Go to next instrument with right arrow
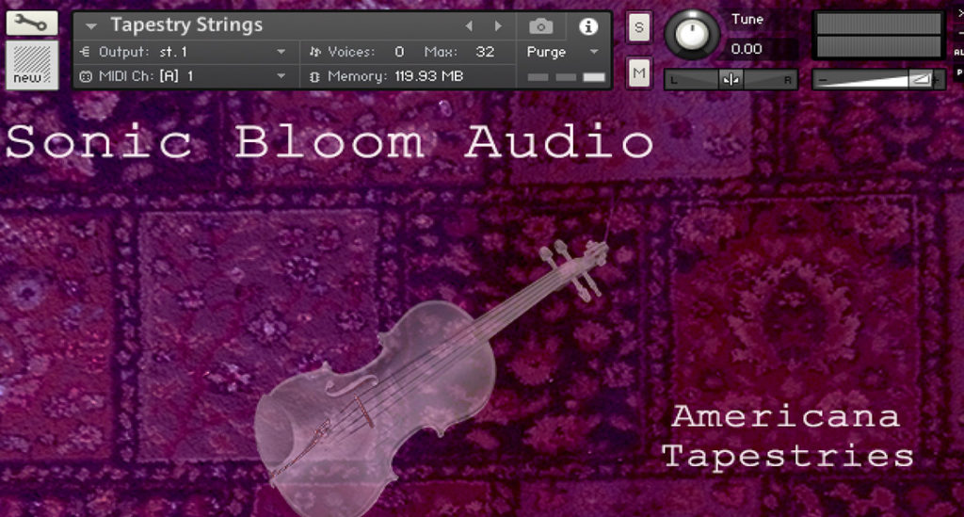 (498, 25)
